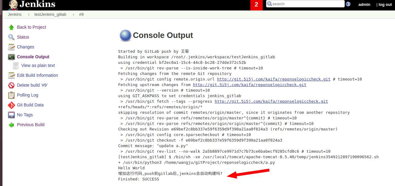Open testJenkins_gitlab breadcrumb
Screen dimensions: 395x186
coord(50,14)
